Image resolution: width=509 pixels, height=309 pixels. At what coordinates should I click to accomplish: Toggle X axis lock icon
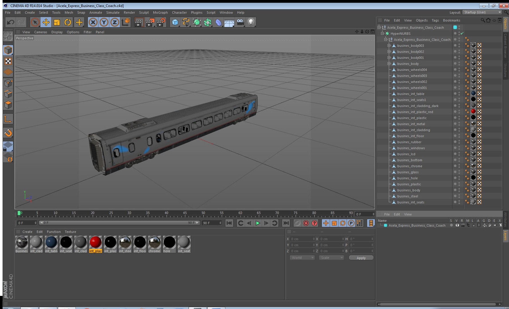[93, 22]
